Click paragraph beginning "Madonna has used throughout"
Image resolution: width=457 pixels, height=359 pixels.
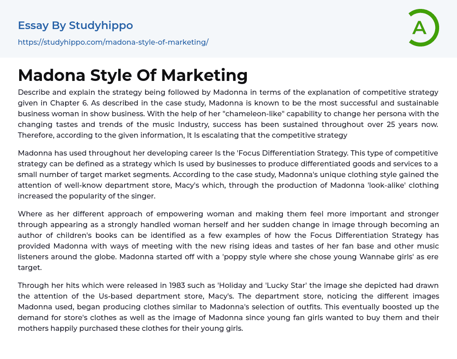[x=228, y=174]
